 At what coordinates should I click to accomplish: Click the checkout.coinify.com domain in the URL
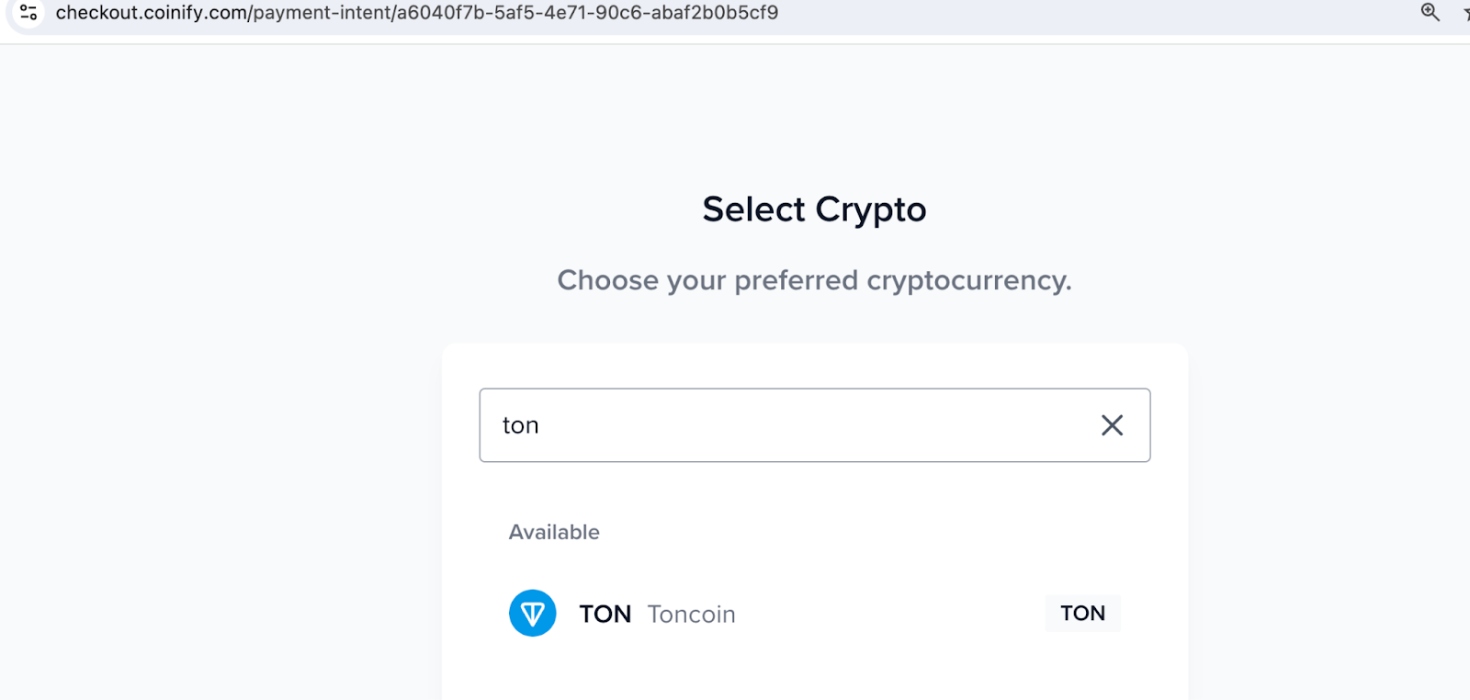tap(151, 13)
